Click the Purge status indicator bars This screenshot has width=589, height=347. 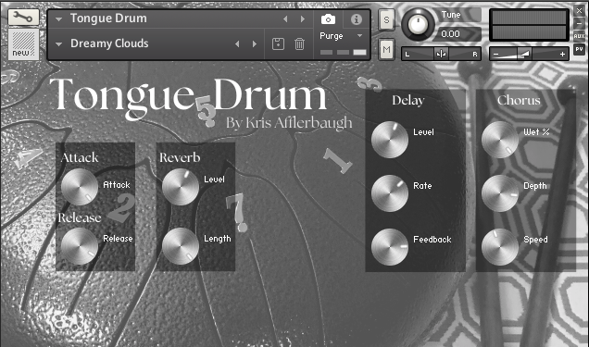click(x=343, y=52)
